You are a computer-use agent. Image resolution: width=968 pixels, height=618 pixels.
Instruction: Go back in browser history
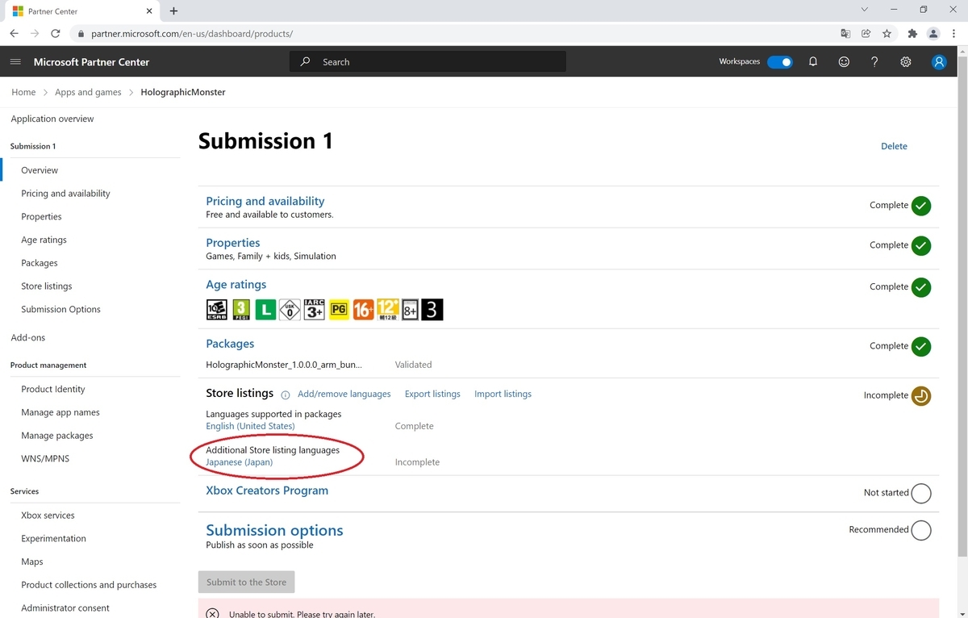(14, 34)
